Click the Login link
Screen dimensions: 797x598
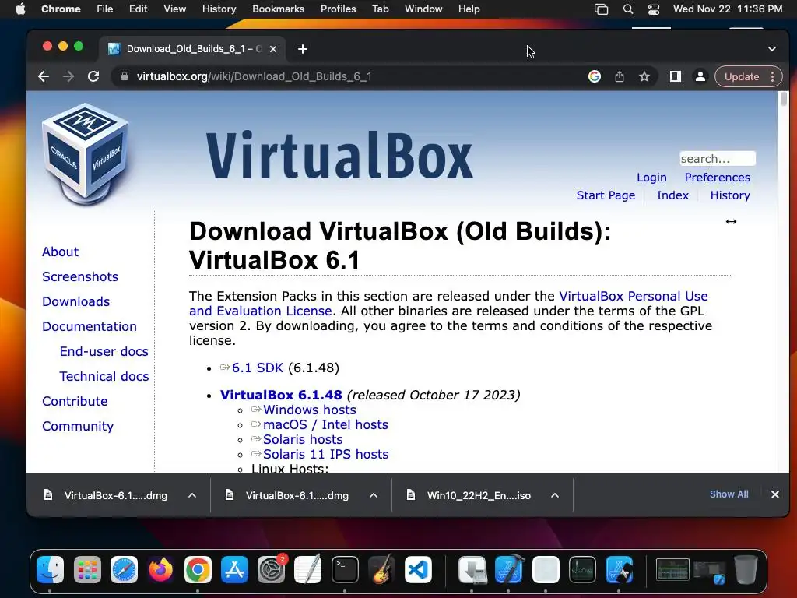(x=651, y=178)
